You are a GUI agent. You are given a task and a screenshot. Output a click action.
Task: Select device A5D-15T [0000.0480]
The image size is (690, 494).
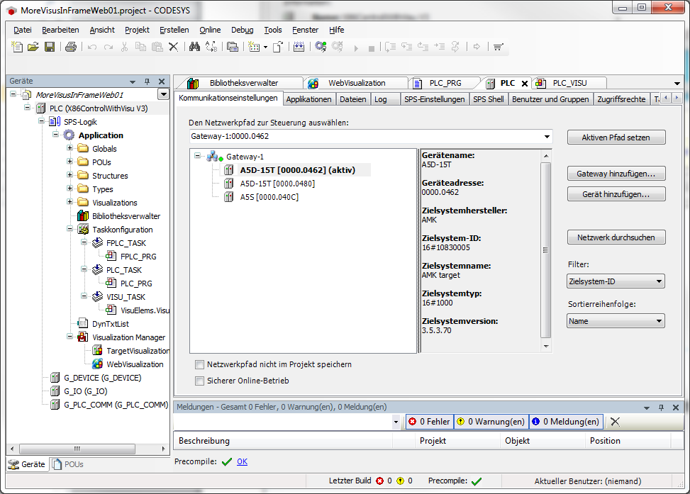coord(277,184)
